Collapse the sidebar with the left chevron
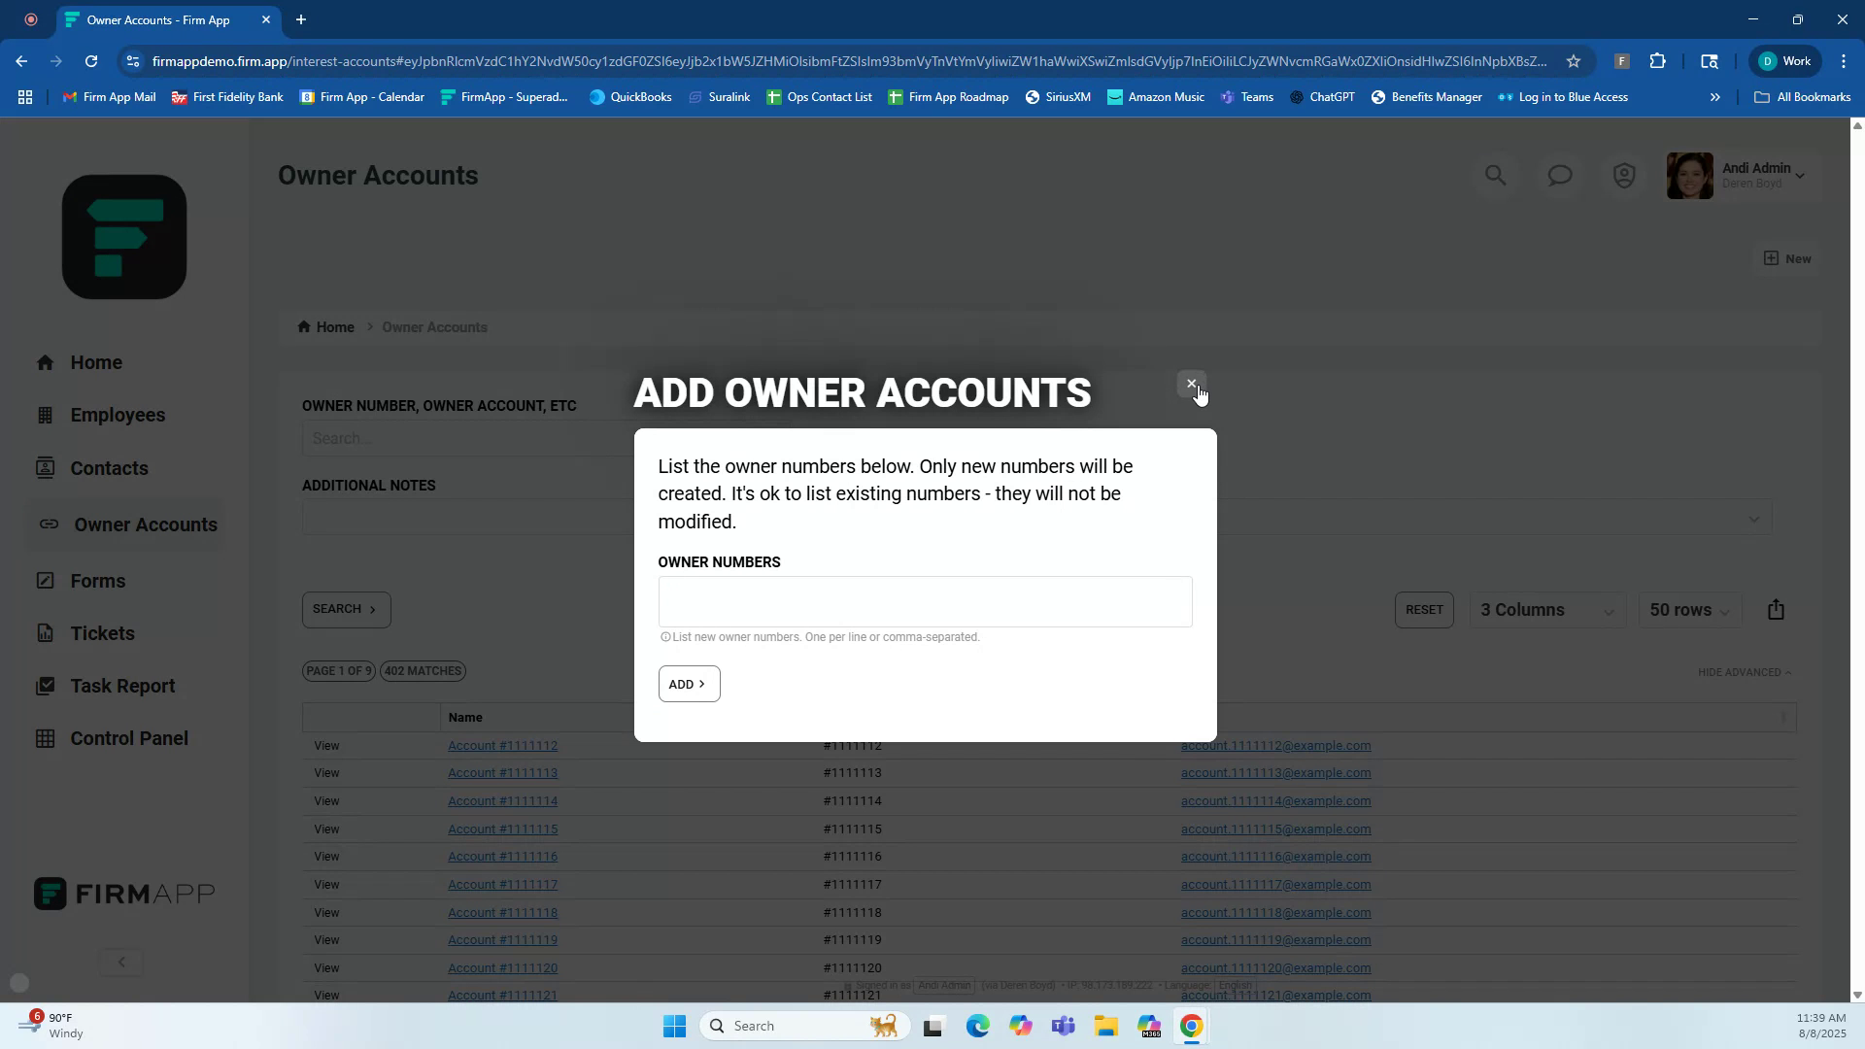This screenshot has height=1049, width=1865. pos(120,961)
